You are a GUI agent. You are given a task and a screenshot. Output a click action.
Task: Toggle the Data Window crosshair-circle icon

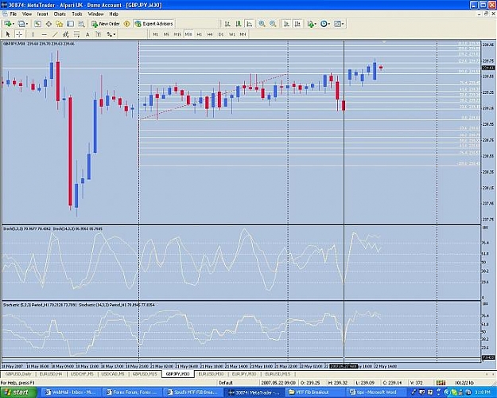coord(49,24)
